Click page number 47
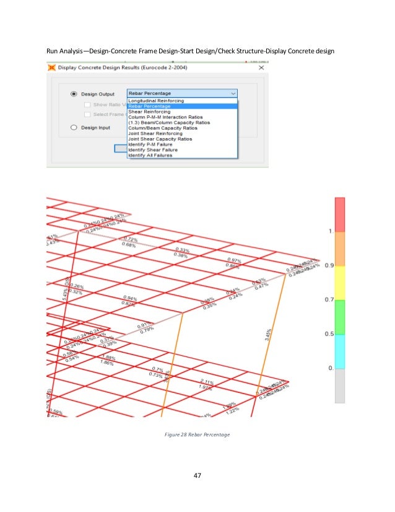The image size is (395, 512). [197, 475]
